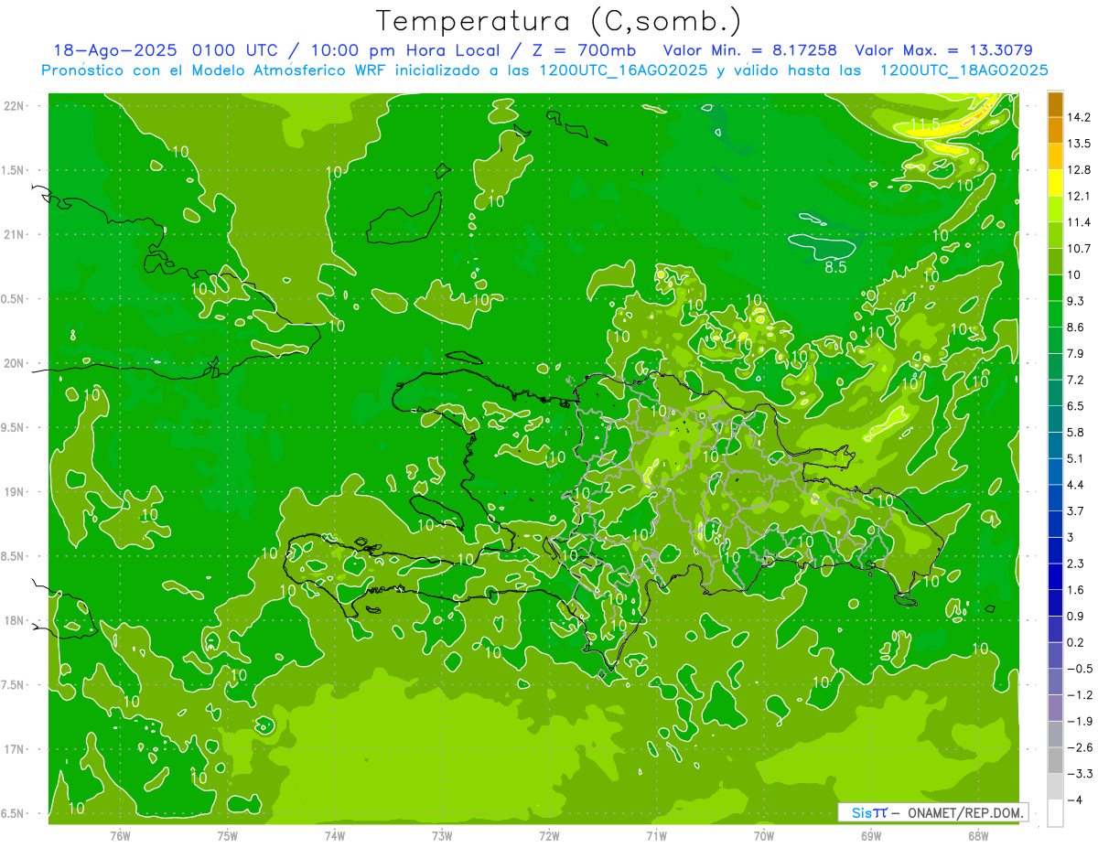Click the title "Temperatura (C,somb.)"
The image size is (1098, 848).
point(559,21)
